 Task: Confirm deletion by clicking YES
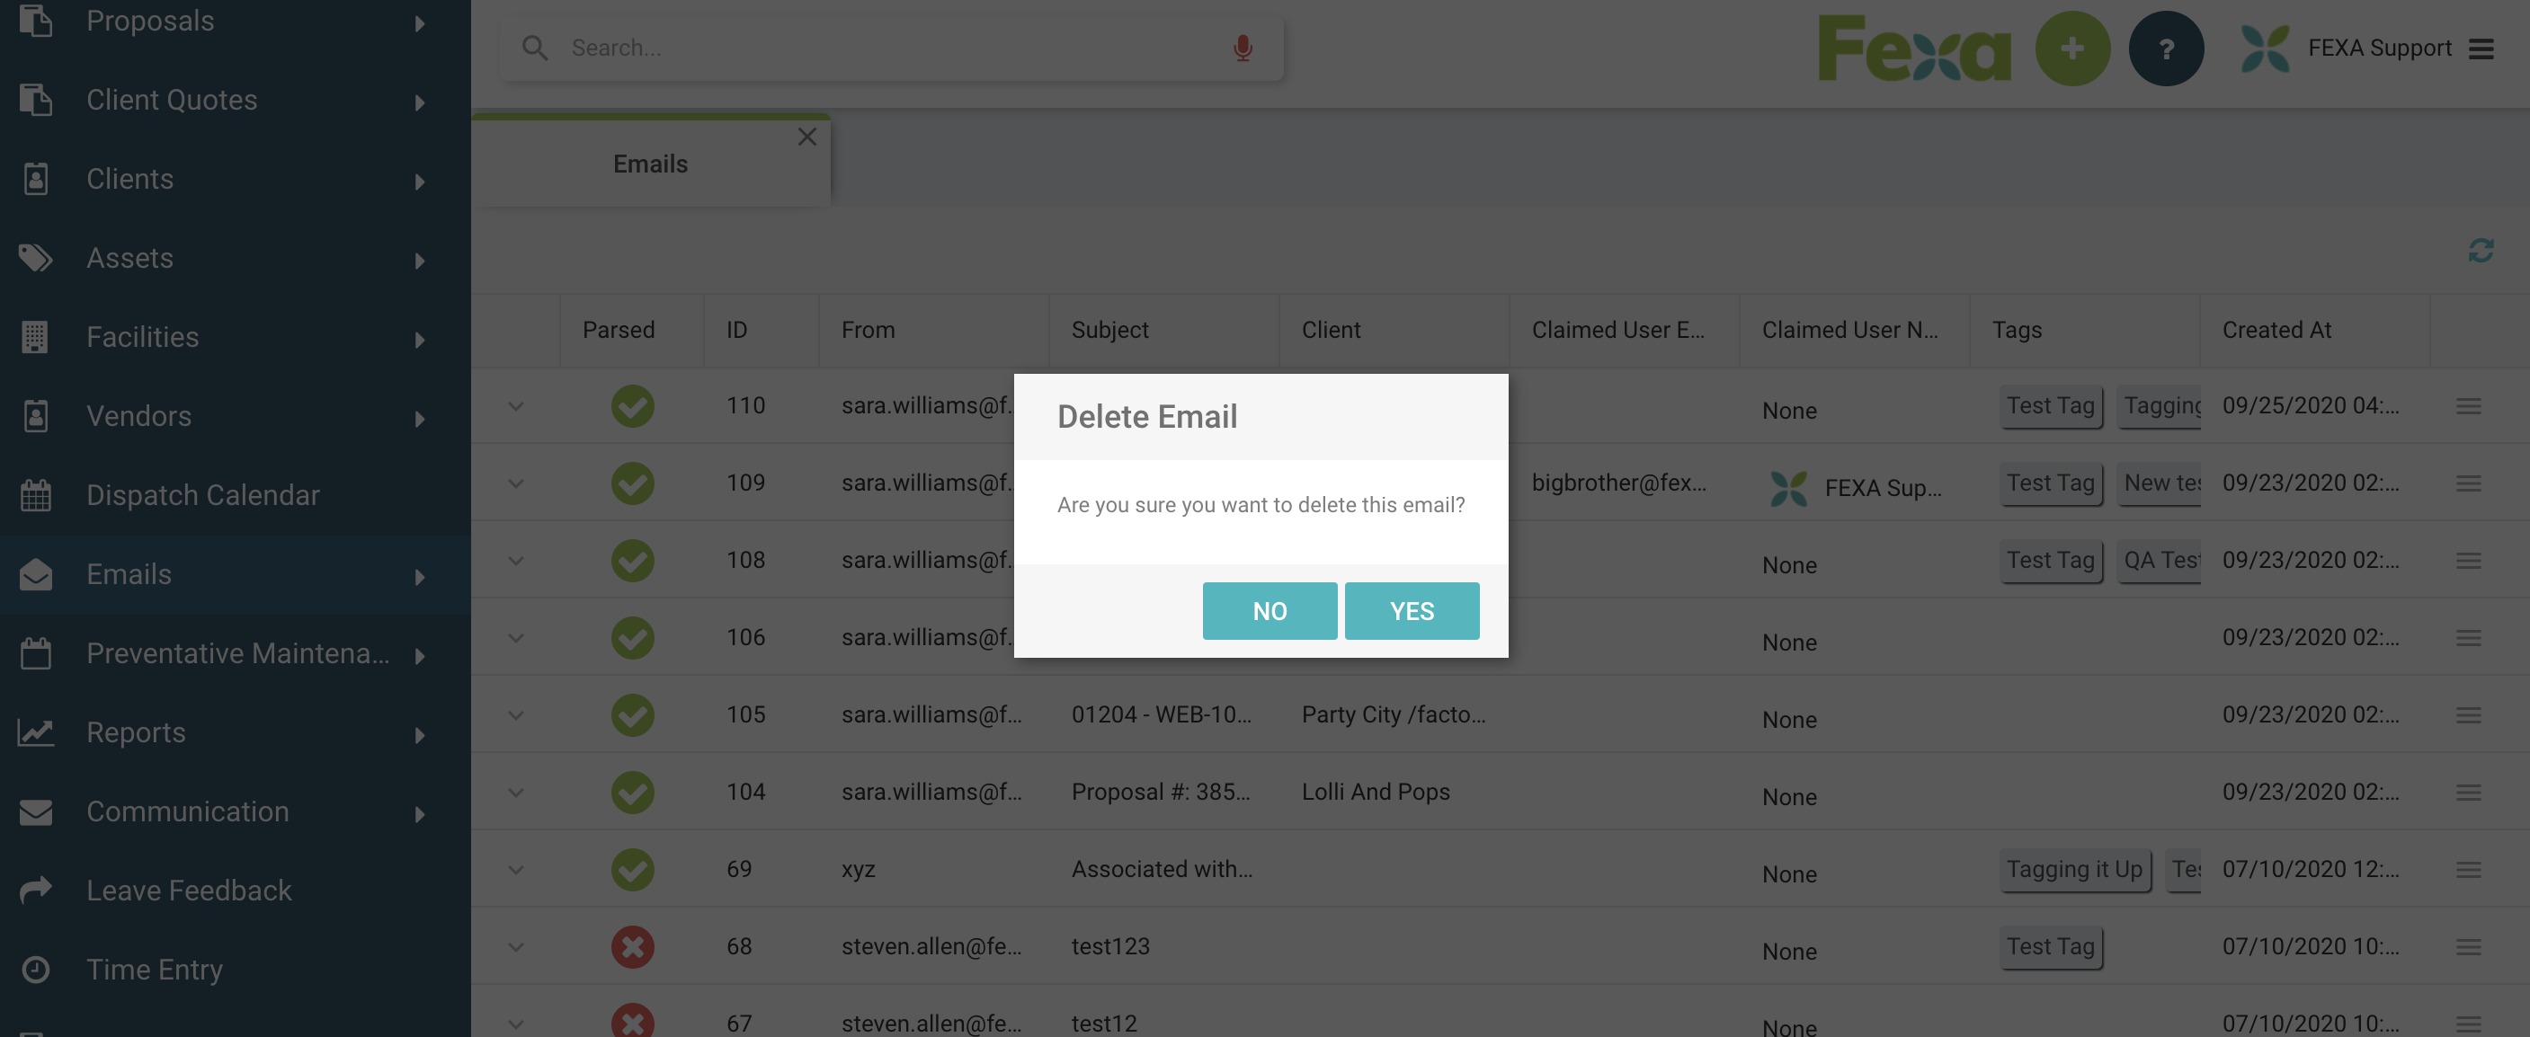(1412, 610)
